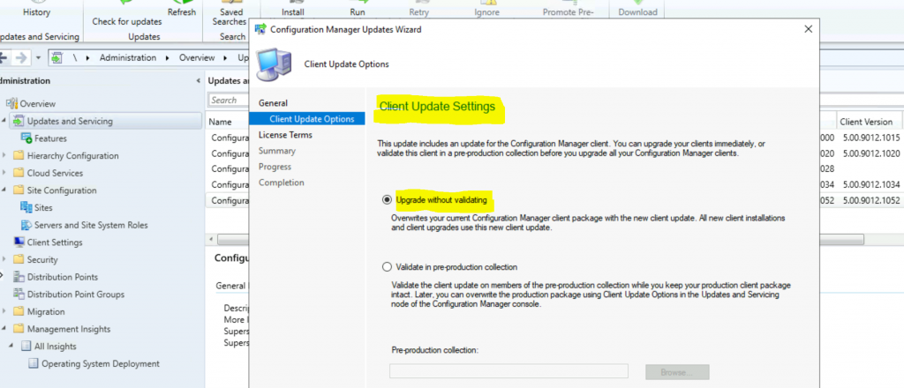This screenshot has width=904, height=388.
Task: Click the wizard title bar icon
Action: coord(260,29)
